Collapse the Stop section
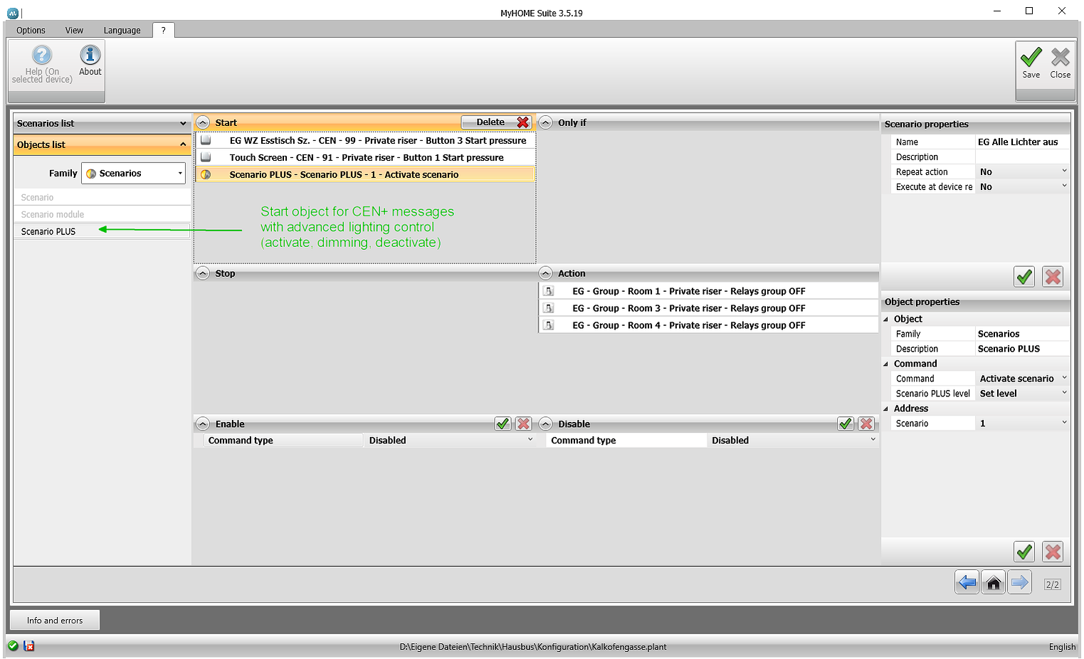This screenshot has height=659, width=1084. (x=203, y=273)
